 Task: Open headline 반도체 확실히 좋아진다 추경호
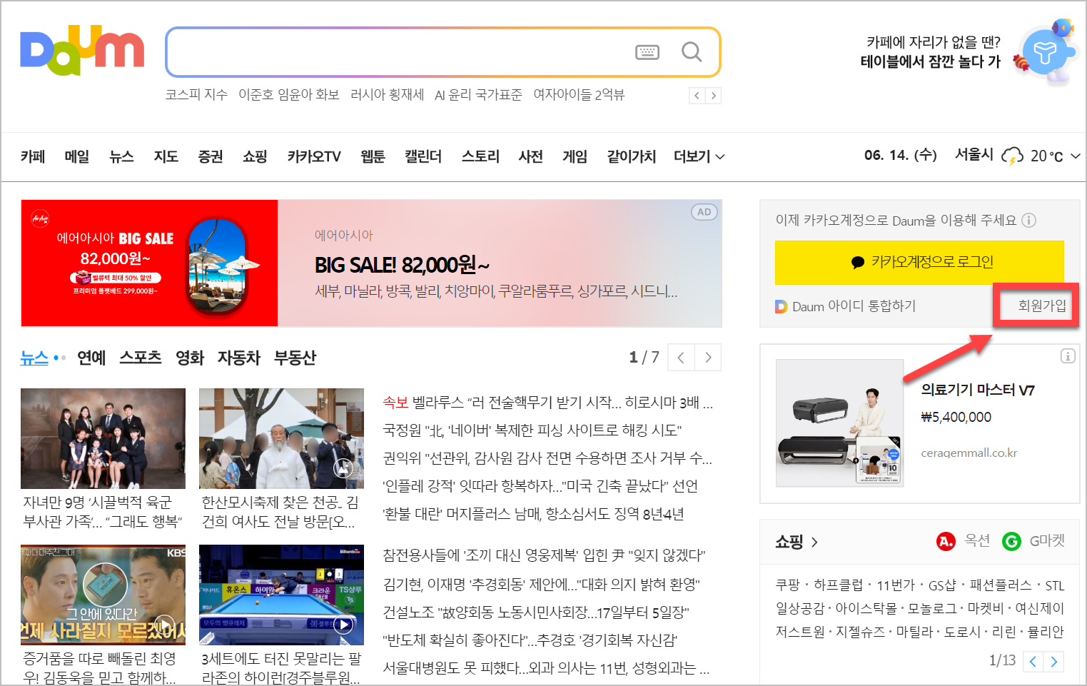point(530,640)
